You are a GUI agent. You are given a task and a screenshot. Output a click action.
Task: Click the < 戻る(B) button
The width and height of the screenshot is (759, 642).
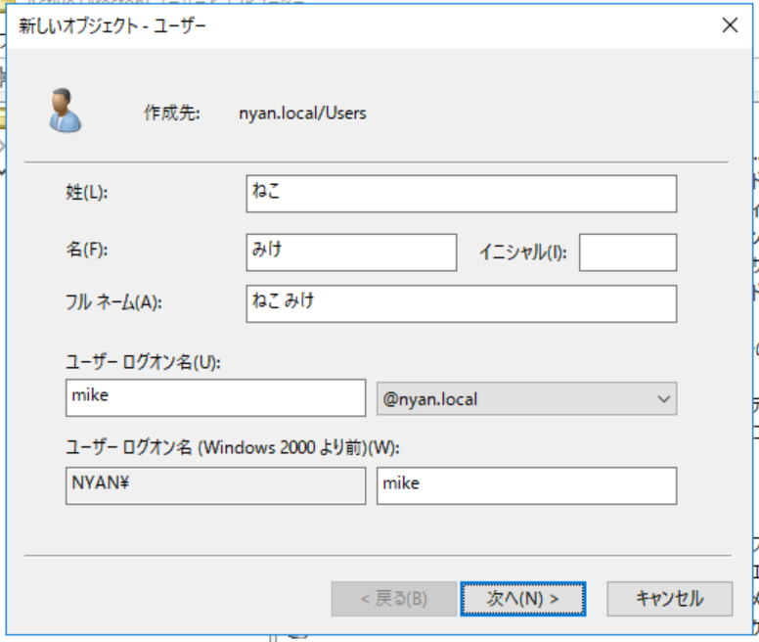(x=394, y=598)
